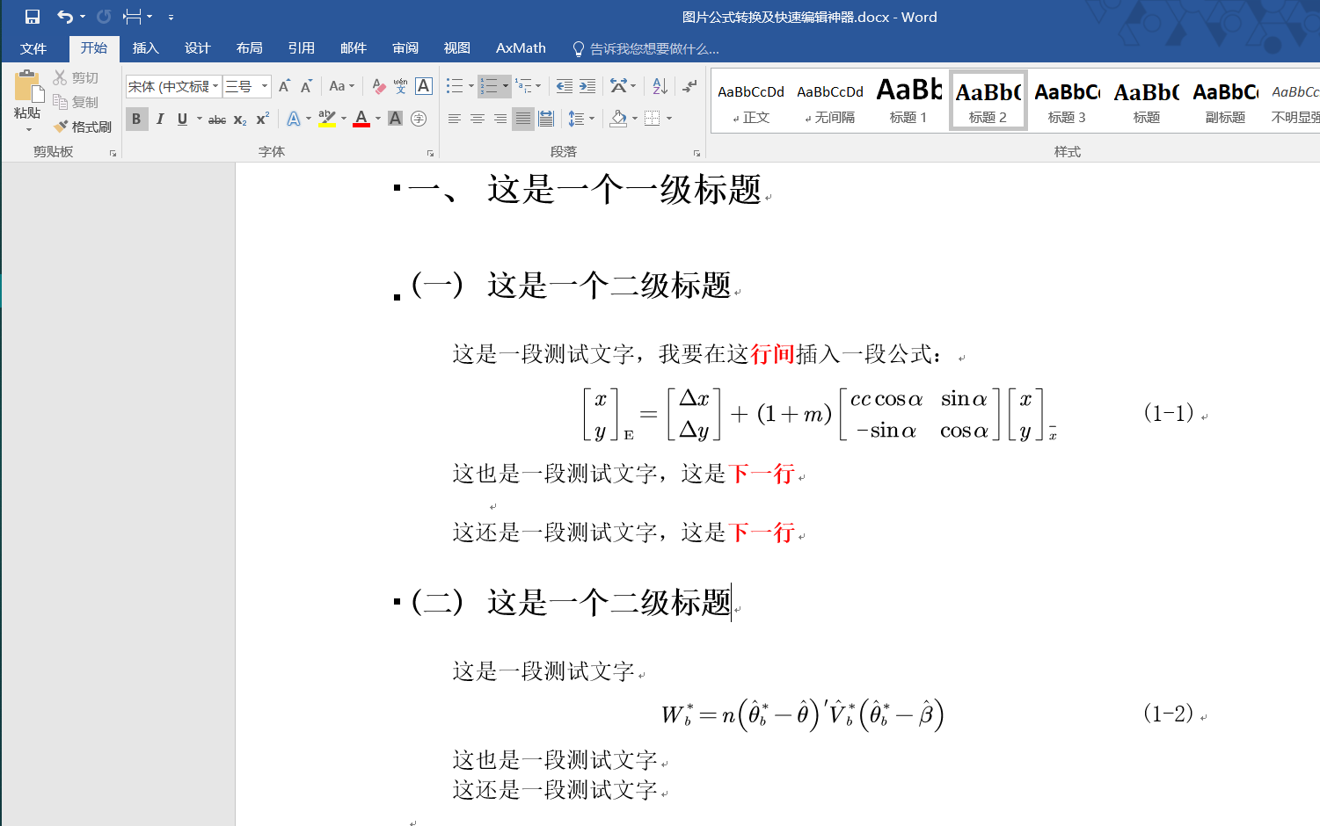Click the Tell Me search box
Screen dimensions: 1320x826
tap(646, 49)
